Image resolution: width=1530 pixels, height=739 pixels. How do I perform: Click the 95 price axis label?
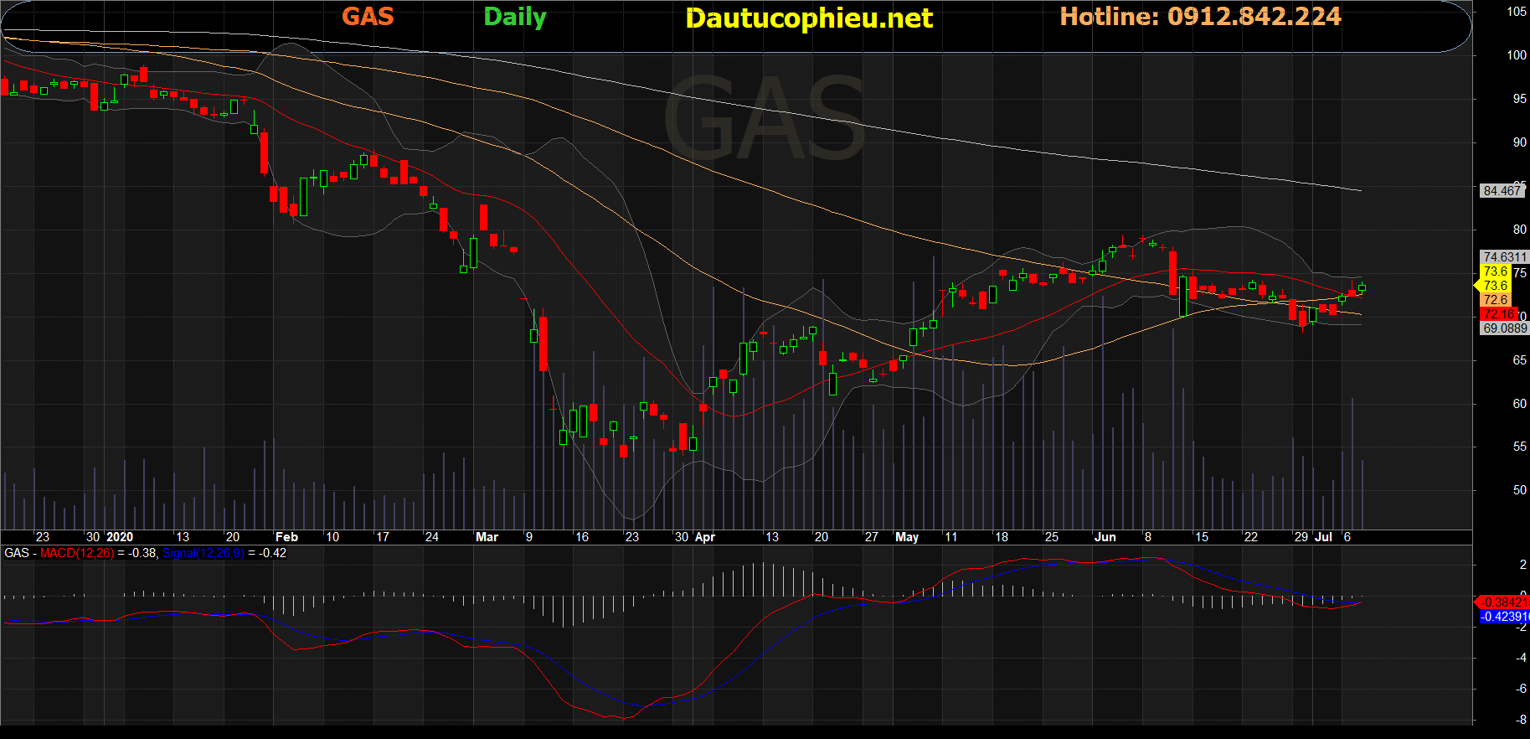pos(1520,99)
